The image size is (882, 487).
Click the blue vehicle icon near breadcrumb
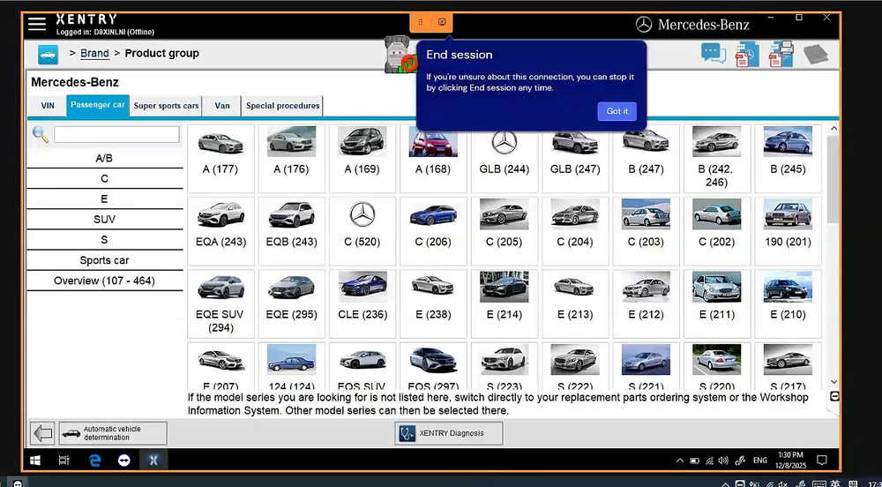[48, 55]
